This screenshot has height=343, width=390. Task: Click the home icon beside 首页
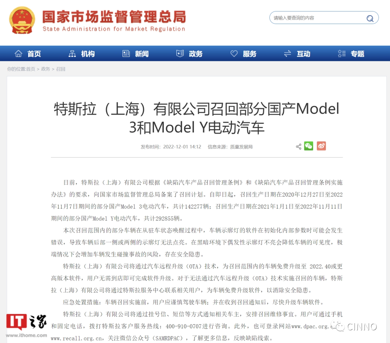point(18,53)
